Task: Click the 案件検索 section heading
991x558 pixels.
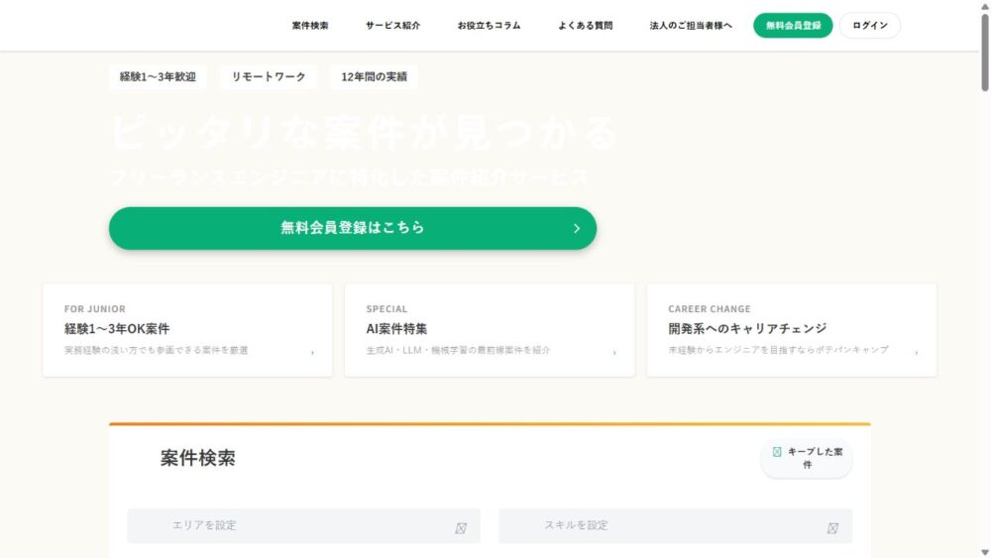Action: coord(198,458)
